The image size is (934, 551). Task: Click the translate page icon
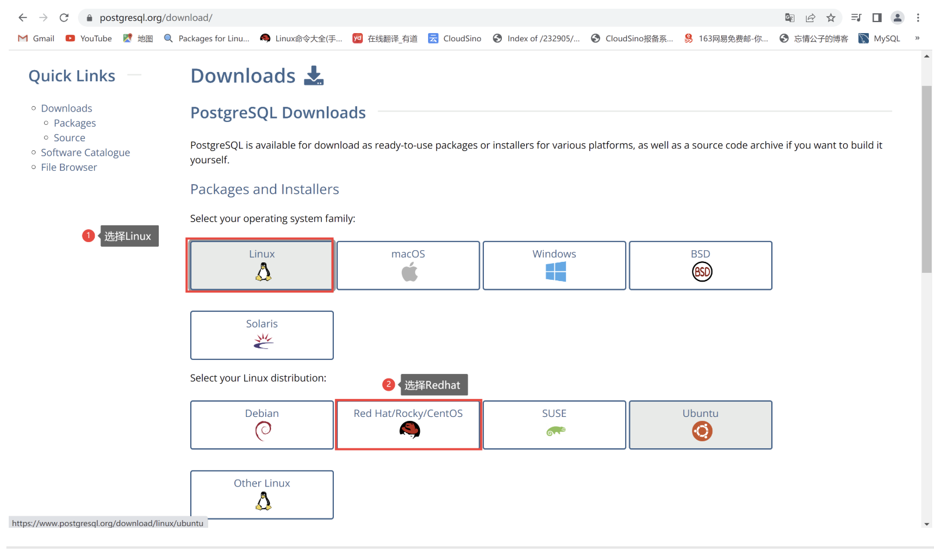pos(790,18)
